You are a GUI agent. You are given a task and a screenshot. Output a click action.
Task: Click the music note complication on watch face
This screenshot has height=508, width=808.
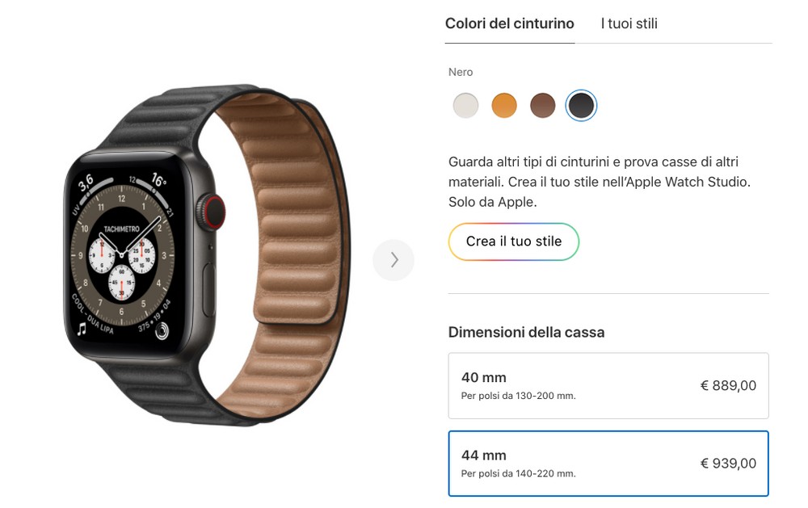(x=82, y=329)
